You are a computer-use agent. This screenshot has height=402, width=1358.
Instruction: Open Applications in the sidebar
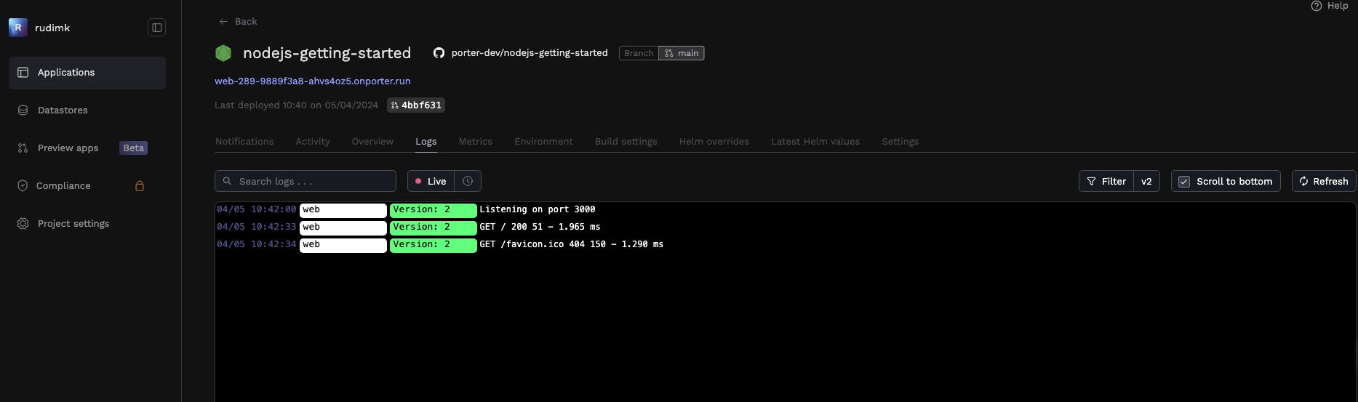click(87, 73)
